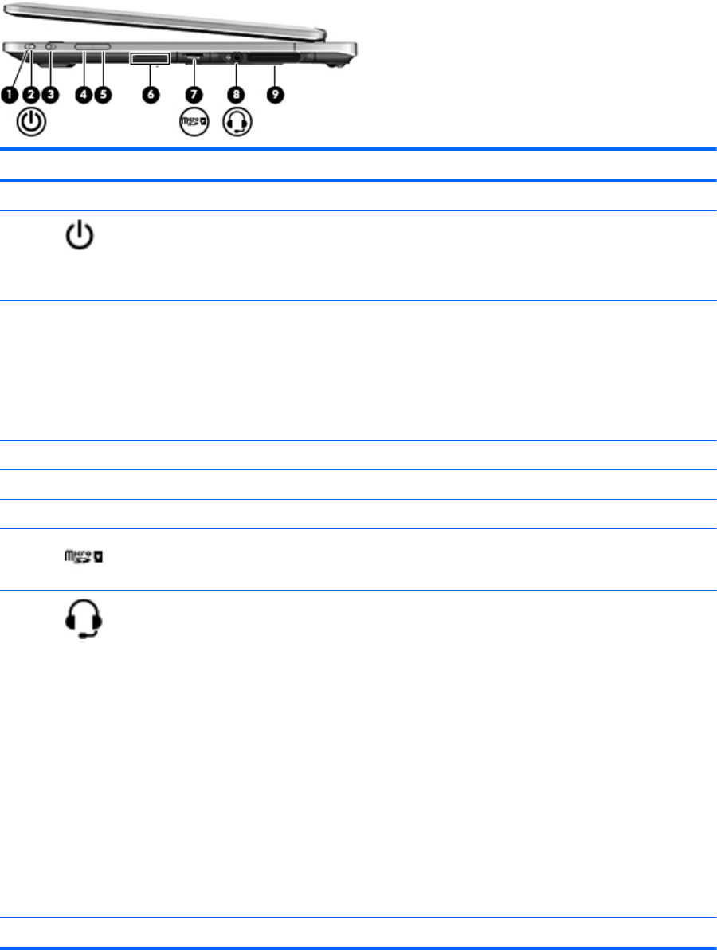Click the circled headset symbol under the diagram
717x950 pixels.
(x=237, y=121)
